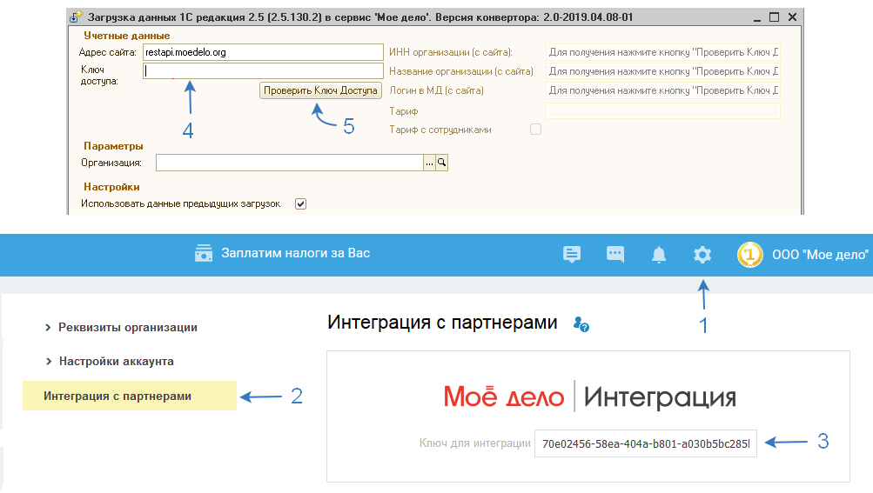Click the 'Название организации (с сайта)' field
This screenshot has height=493, width=873.
663,71
